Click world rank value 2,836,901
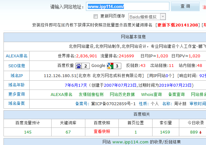Viewport: 206px width, 145px height. [x=87, y=56]
